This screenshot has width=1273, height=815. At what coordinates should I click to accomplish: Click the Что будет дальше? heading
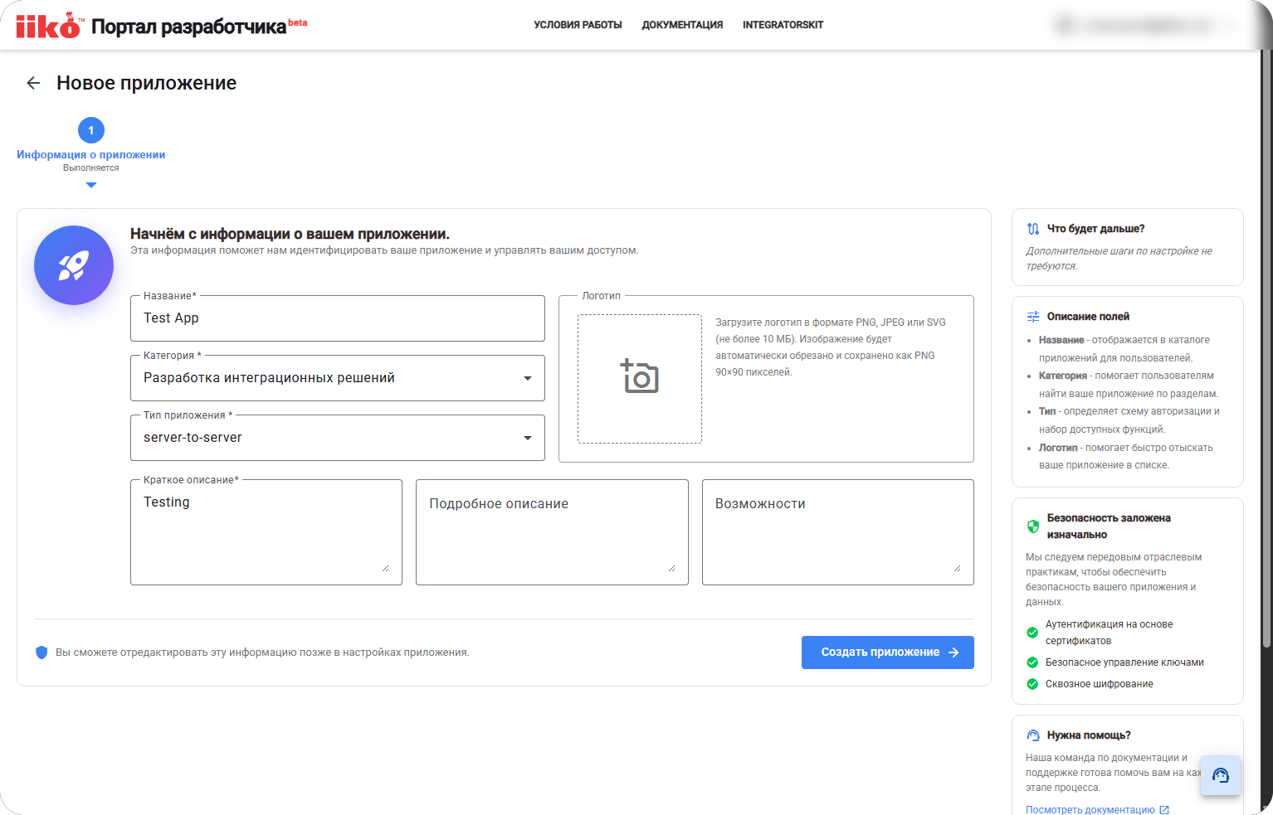point(1096,229)
